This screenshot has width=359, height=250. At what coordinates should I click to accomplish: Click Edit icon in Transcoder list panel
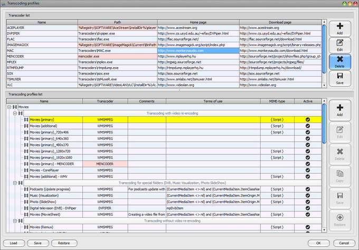point(340,43)
